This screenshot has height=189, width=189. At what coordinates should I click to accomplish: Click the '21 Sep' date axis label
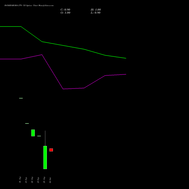coord(26,180)
